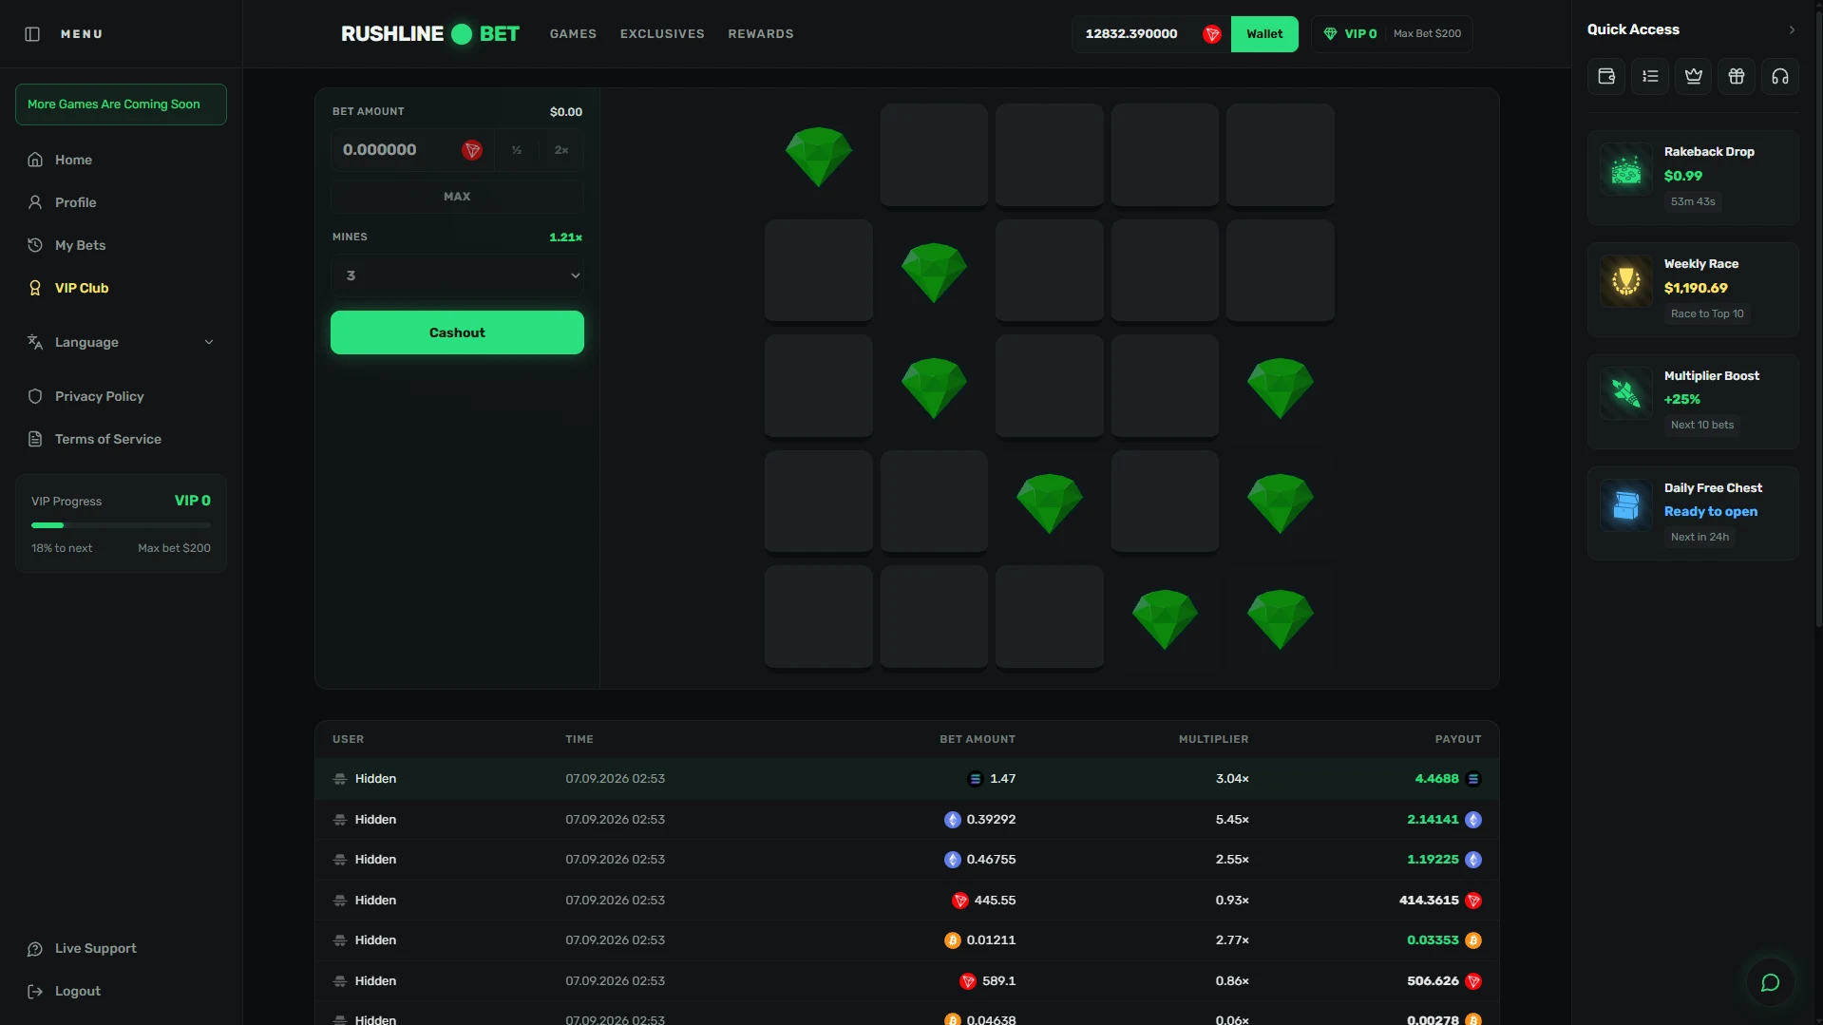
Task: Open the Terms of Service link
Action: 107,439
